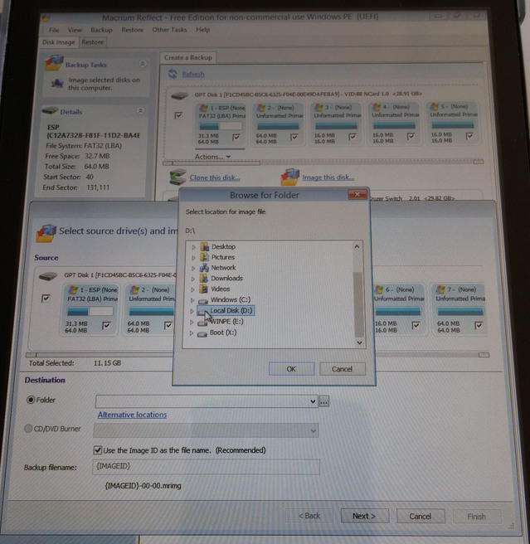Click Windows flag icon on partition 3 in main window
This screenshot has height=544, width=530.
pyautogui.click(x=319, y=107)
